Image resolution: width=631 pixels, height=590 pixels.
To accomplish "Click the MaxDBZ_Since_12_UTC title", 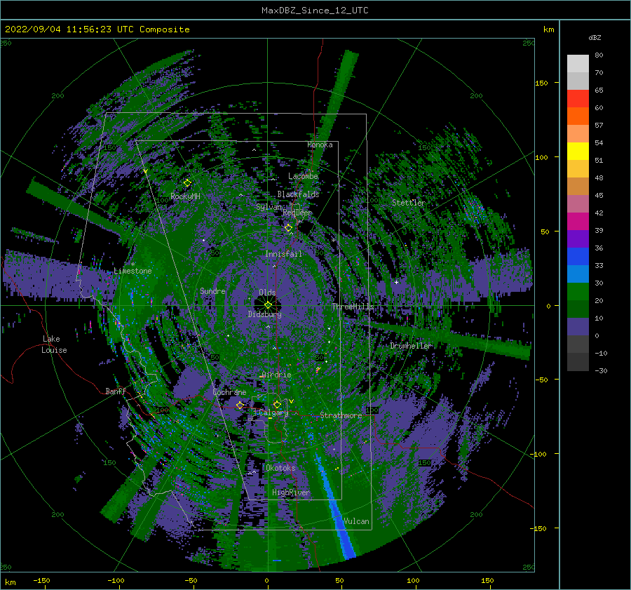I will click(x=315, y=11).
